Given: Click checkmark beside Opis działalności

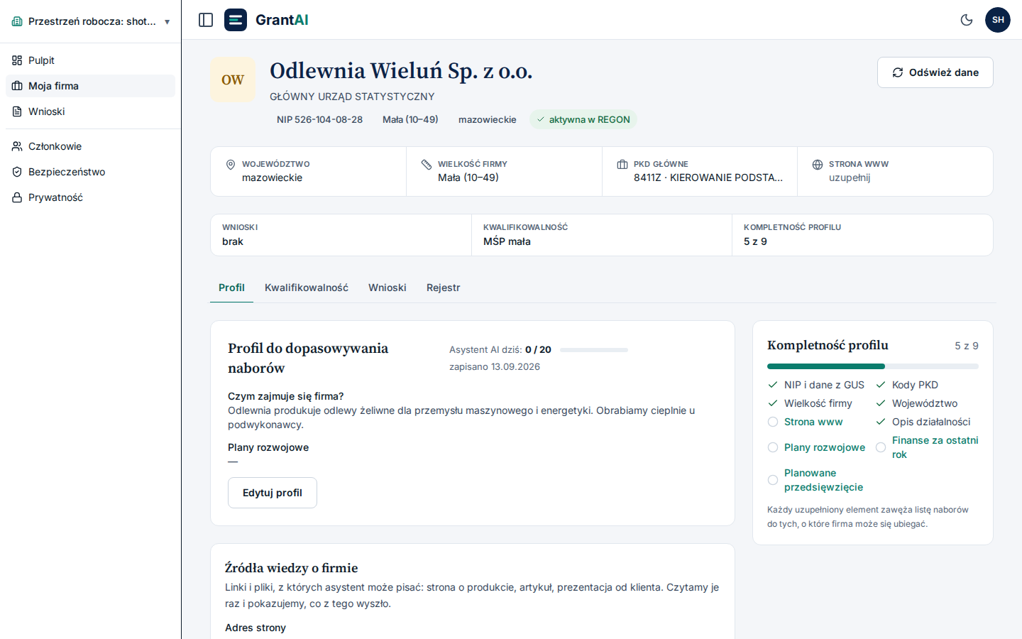Looking at the screenshot, I should [881, 422].
